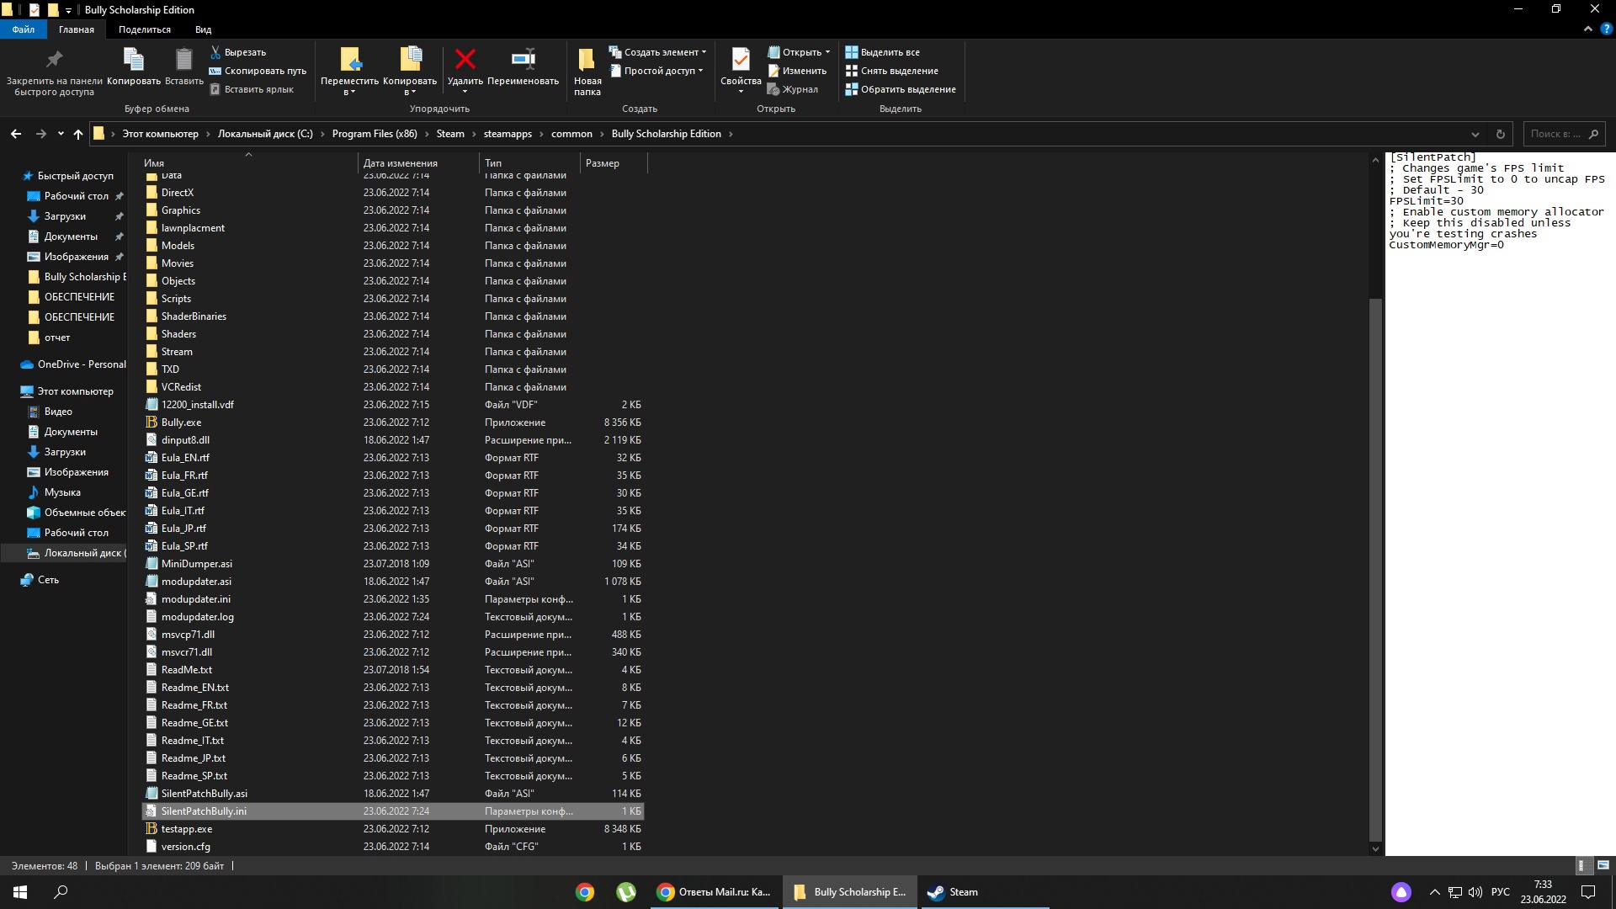Click the Copy button in ribbon

[134, 67]
